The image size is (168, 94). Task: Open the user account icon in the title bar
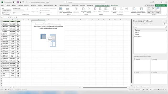point(153,2)
